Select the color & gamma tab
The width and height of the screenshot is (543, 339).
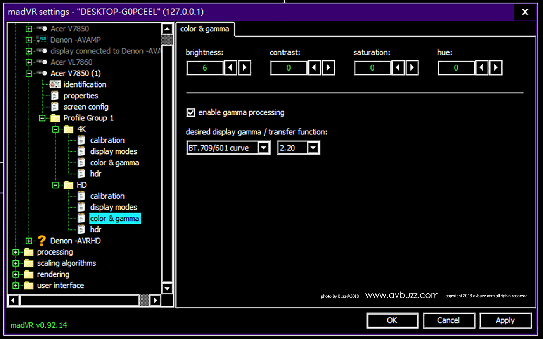point(205,29)
